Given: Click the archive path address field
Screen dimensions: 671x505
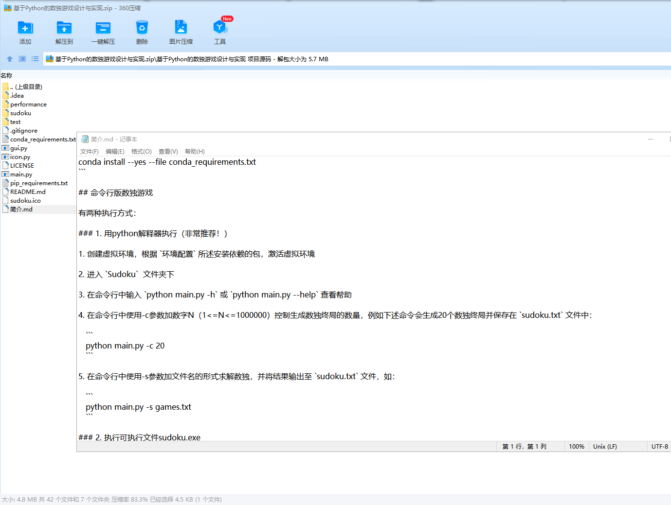Looking at the screenshot, I should click(357, 59).
